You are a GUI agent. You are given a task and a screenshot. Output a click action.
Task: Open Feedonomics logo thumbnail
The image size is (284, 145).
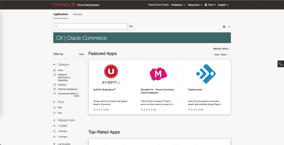[x=206, y=74]
